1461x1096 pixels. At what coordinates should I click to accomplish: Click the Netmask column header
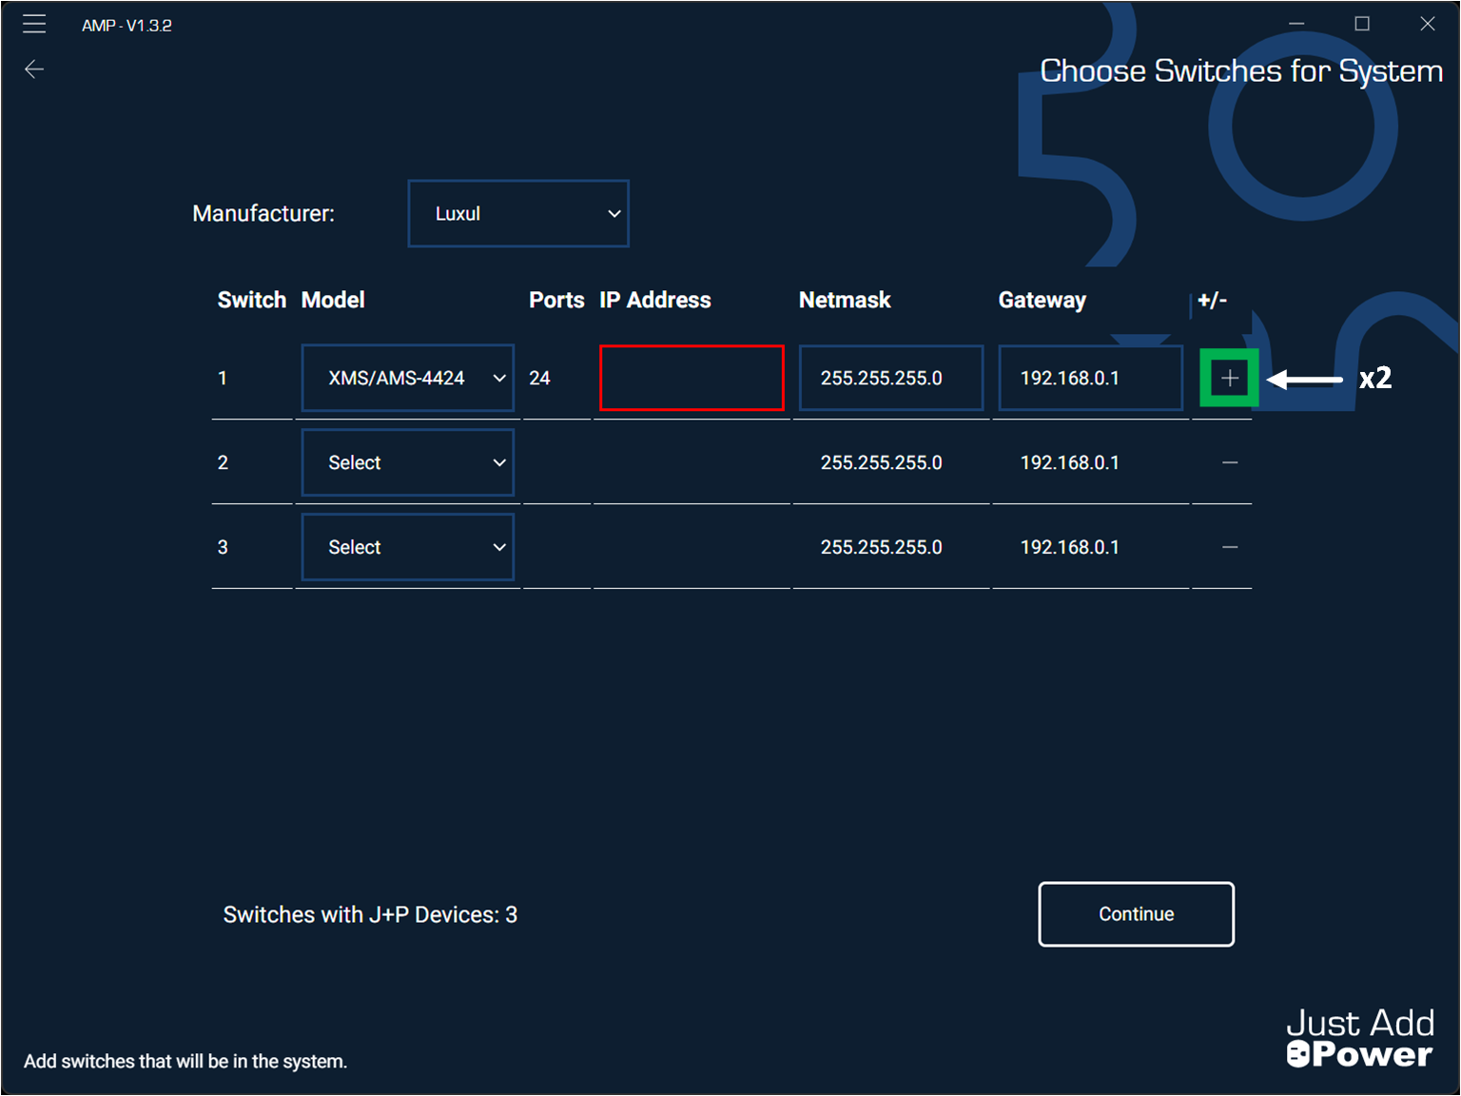coord(845,300)
